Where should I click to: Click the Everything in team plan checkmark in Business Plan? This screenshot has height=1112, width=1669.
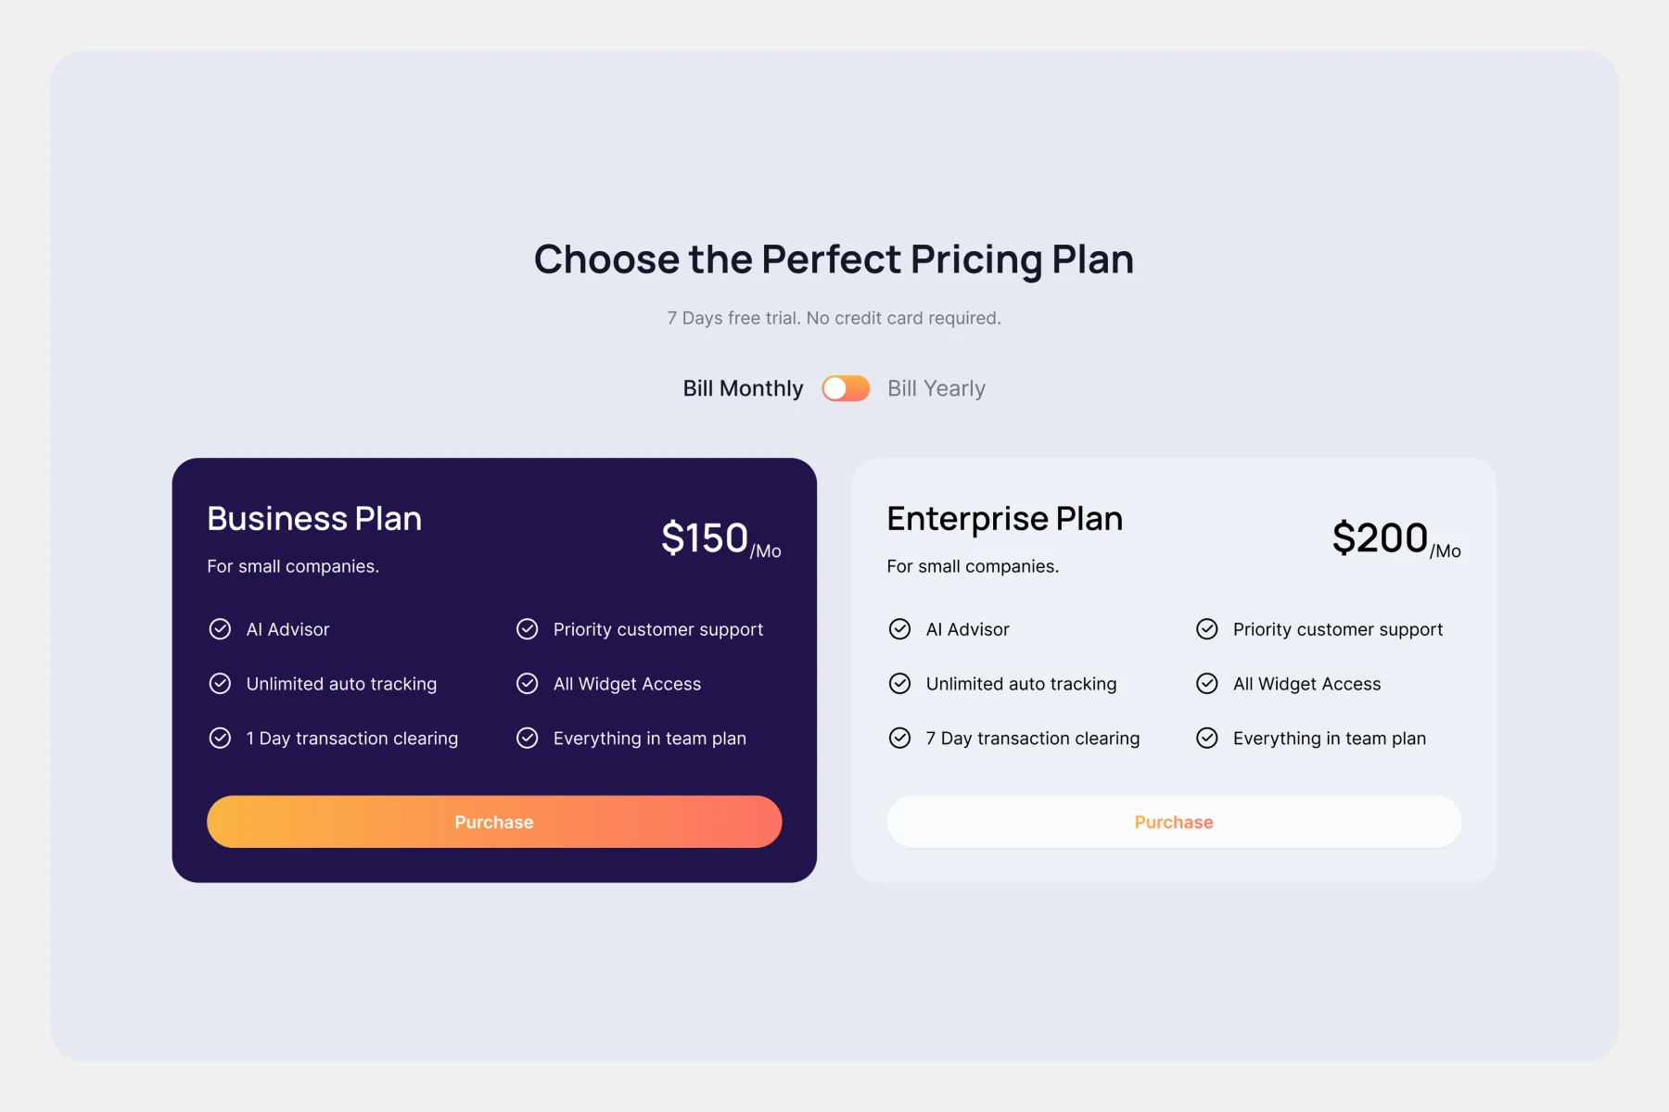click(x=527, y=738)
